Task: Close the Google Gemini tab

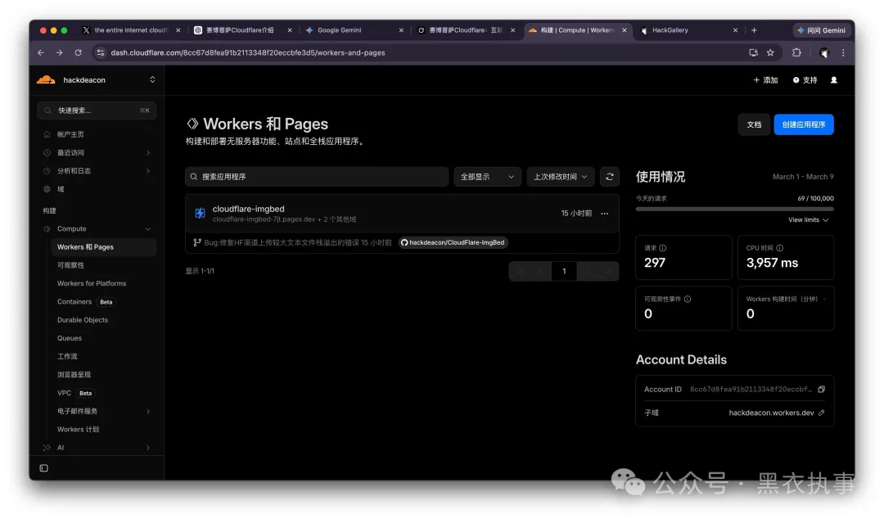Action: pos(401,30)
